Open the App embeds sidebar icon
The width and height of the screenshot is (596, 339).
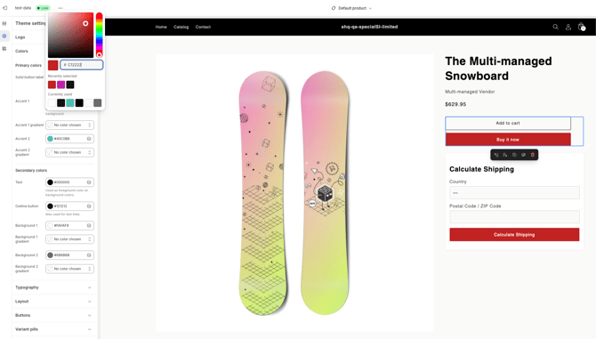click(4, 49)
